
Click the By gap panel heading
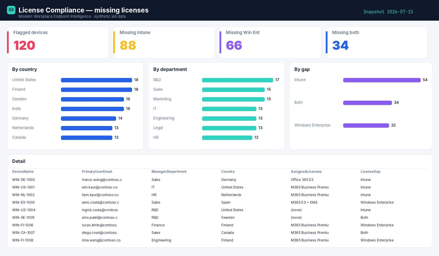point(302,70)
